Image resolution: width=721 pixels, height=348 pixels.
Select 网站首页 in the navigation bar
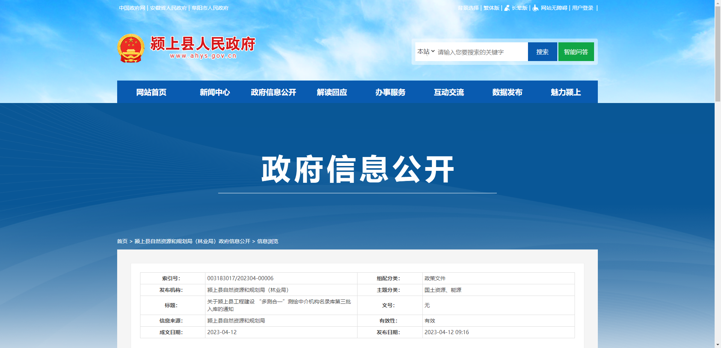[152, 92]
